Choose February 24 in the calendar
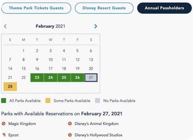Screen dimensions: 193x140 pos(50,78)
